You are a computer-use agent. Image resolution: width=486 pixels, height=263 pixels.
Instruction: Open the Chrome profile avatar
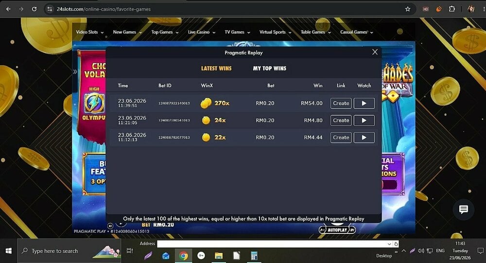(x=471, y=9)
